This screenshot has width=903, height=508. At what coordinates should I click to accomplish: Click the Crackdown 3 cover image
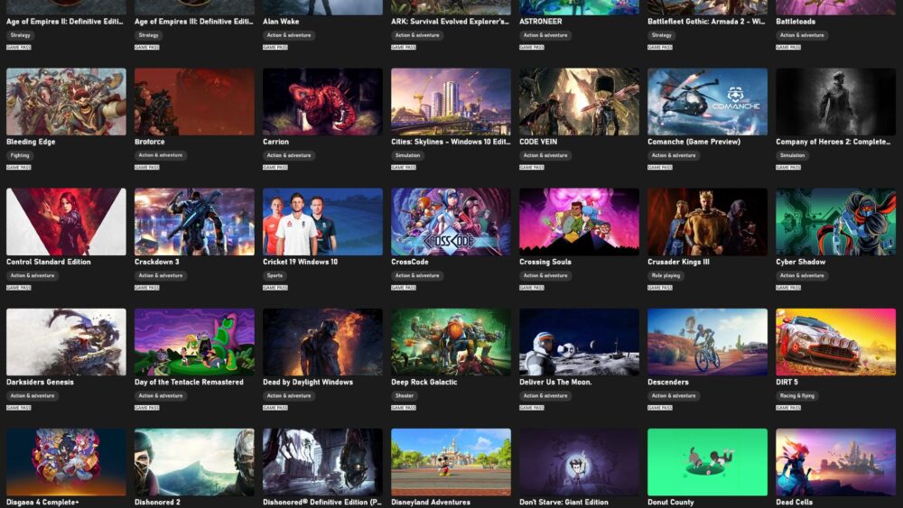[x=195, y=221]
